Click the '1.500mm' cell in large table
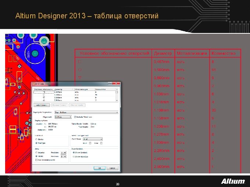 (161, 143)
